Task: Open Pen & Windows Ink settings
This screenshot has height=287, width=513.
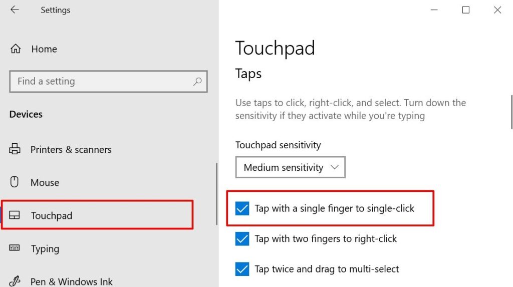Action: (72, 281)
